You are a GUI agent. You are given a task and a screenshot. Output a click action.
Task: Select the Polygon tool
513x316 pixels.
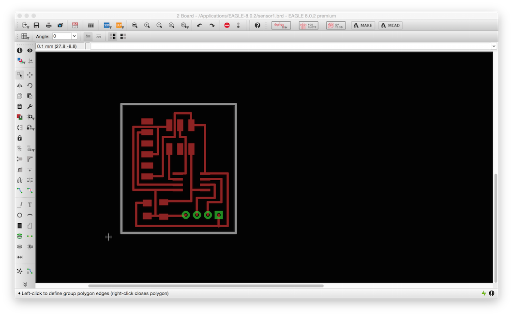click(30, 226)
